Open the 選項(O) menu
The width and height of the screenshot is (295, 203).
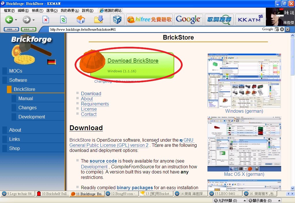[x=52, y=11]
